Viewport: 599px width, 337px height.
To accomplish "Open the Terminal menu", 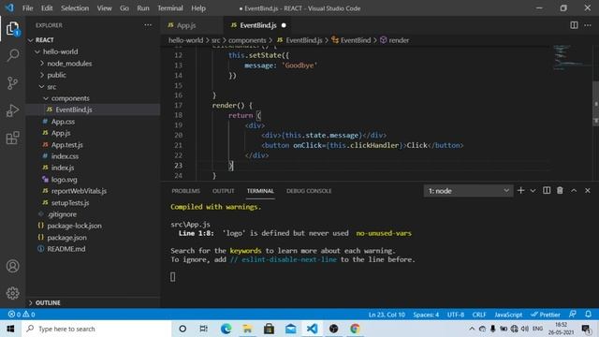I will click(x=170, y=8).
